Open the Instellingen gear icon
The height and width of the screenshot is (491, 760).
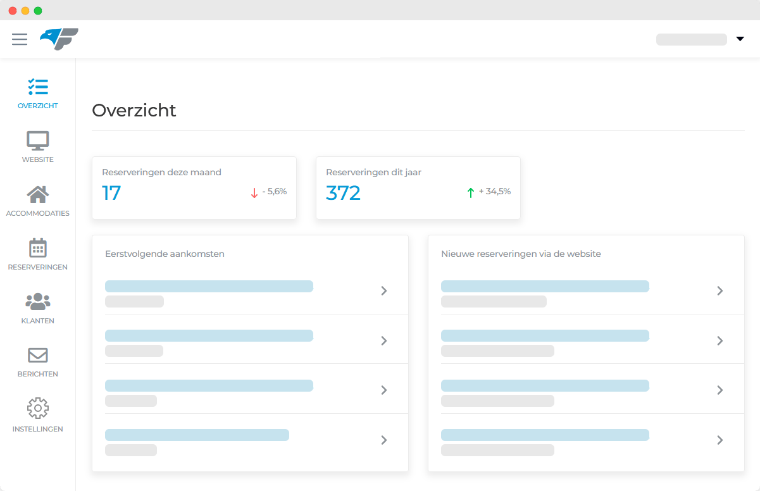point(38,408)
